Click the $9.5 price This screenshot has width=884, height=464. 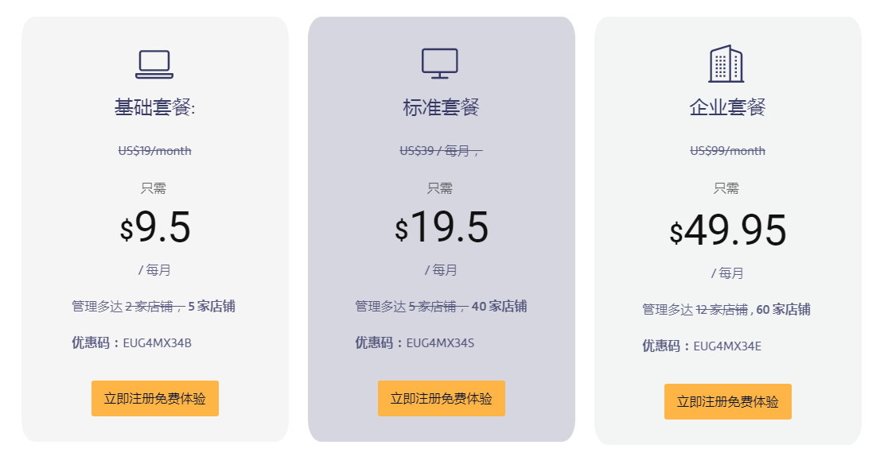point(155,227)
